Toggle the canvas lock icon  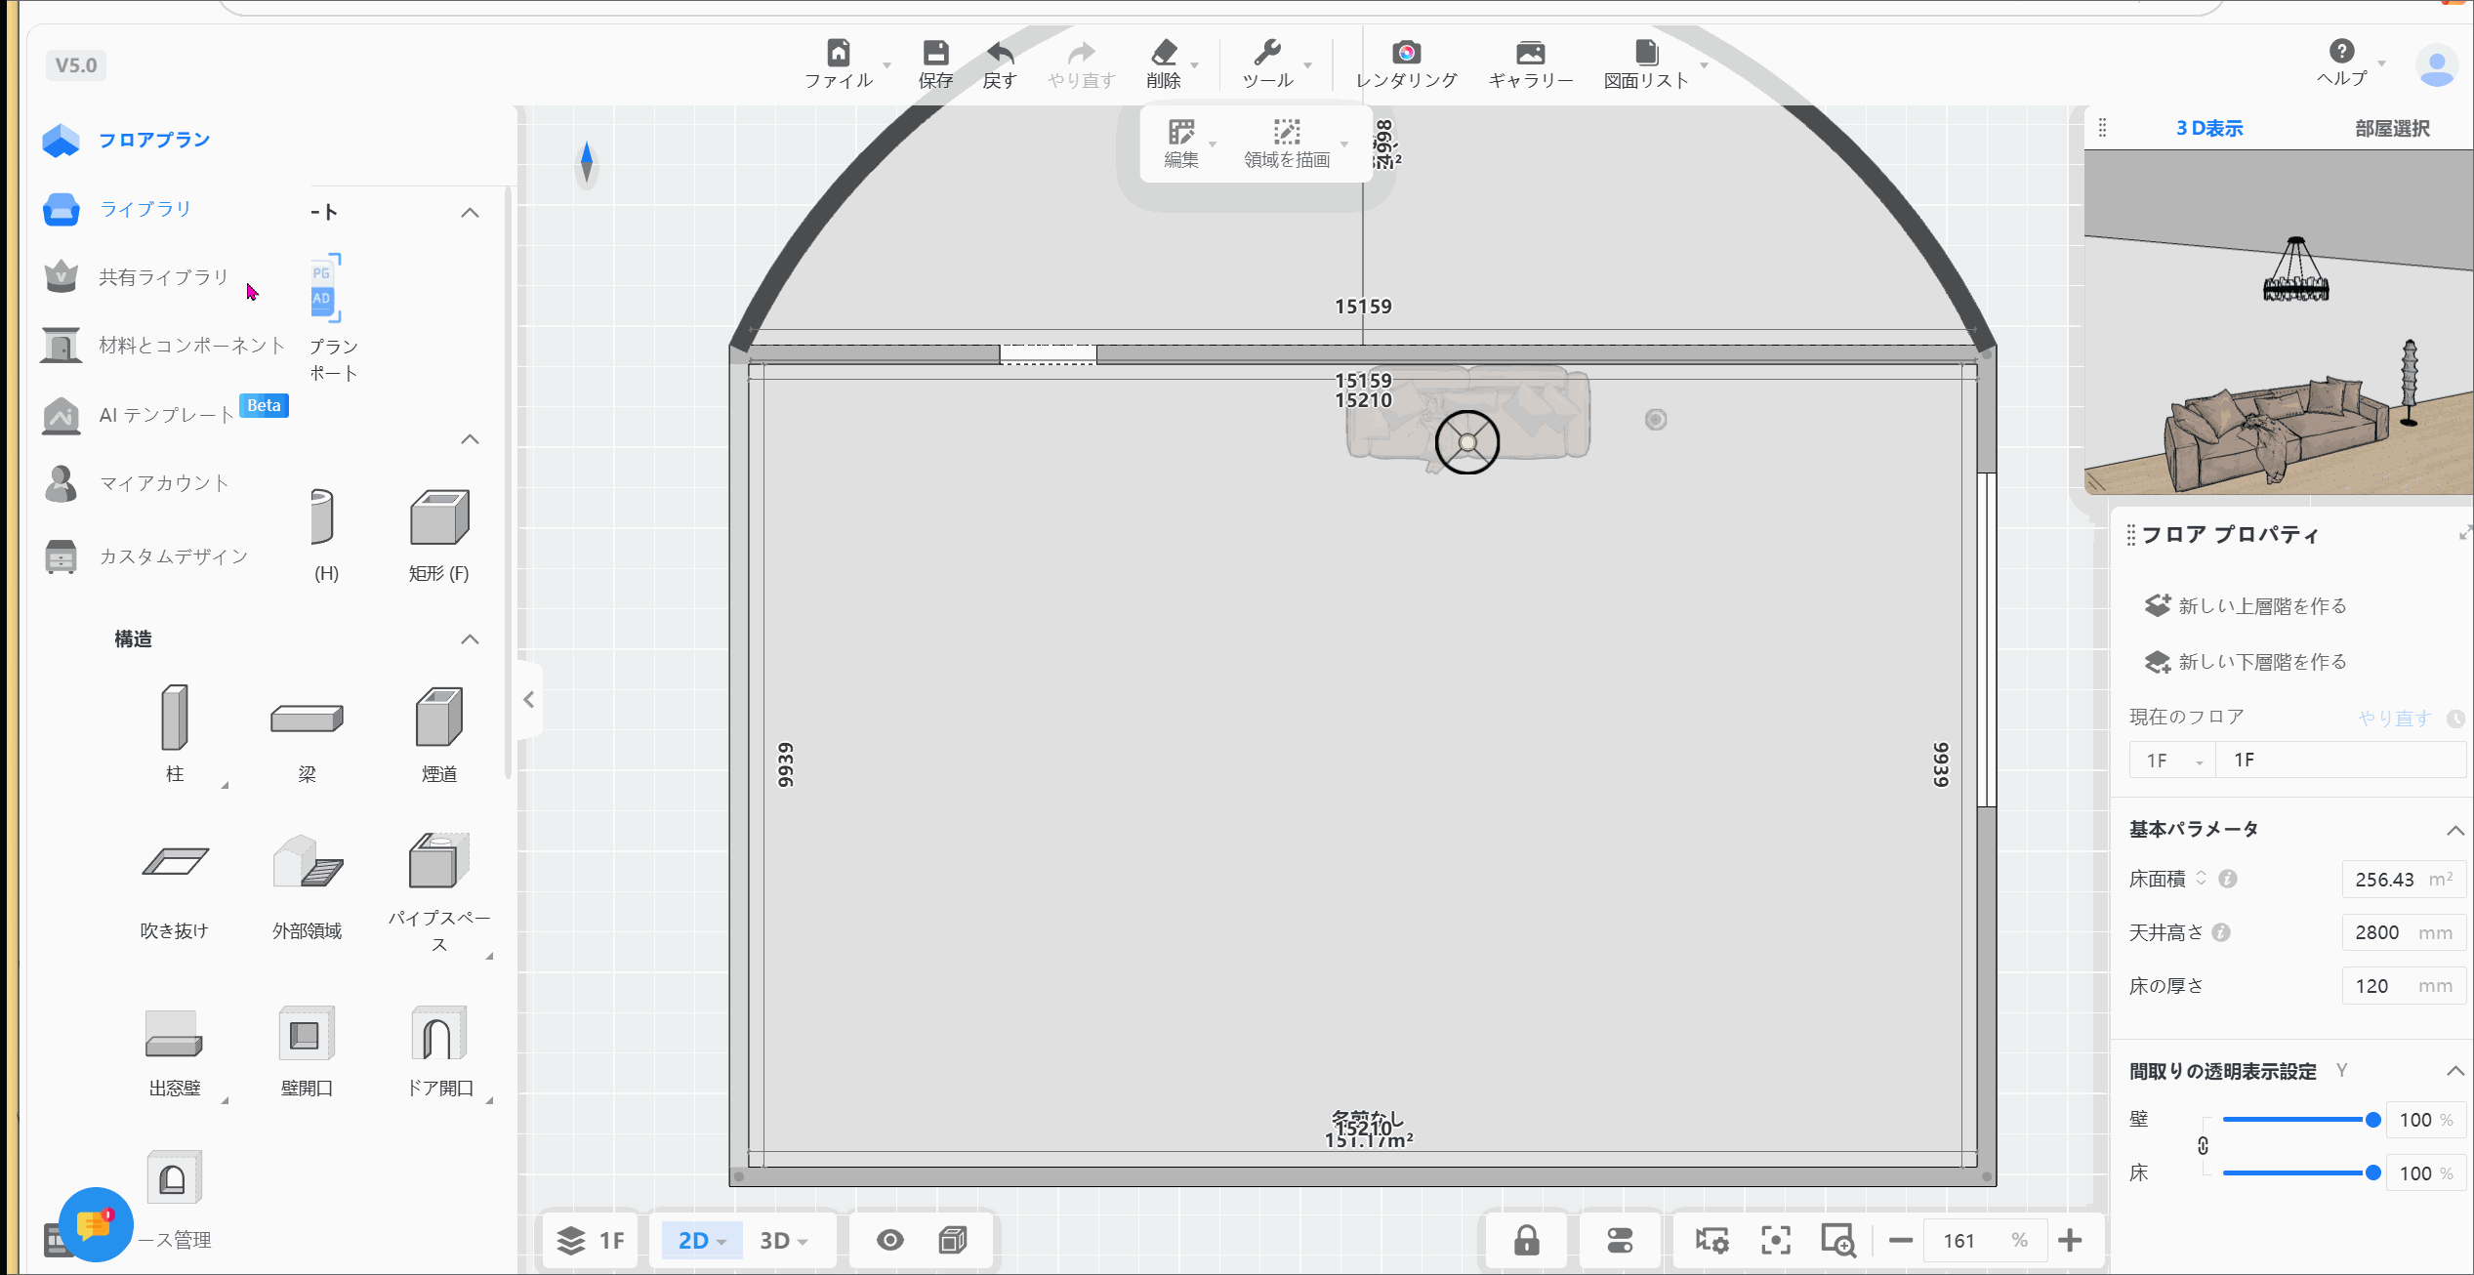1527,1241
